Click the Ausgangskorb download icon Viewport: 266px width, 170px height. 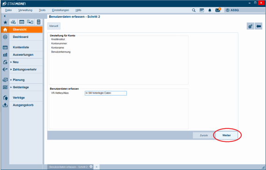5,105
